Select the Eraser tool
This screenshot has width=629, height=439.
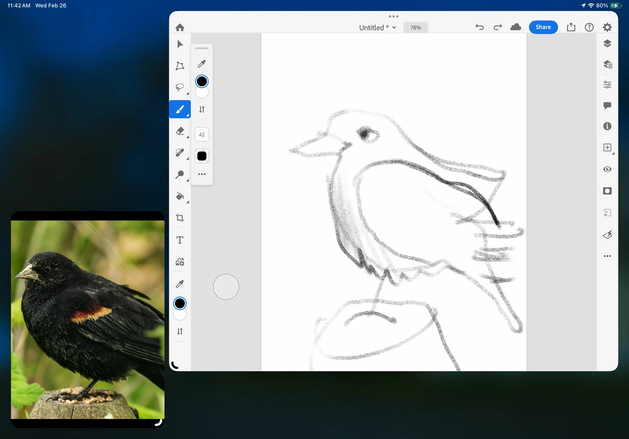click(180, 131)
